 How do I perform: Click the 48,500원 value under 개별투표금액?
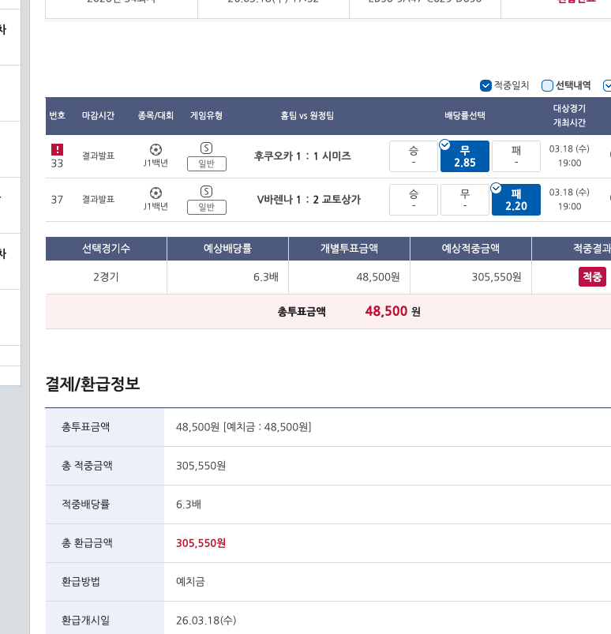pos(377,277)
